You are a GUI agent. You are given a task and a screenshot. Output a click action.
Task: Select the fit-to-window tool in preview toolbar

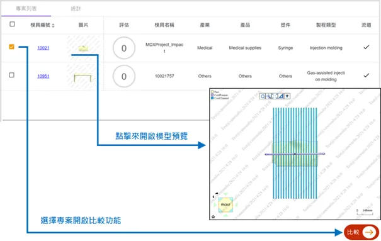(275, 96)
